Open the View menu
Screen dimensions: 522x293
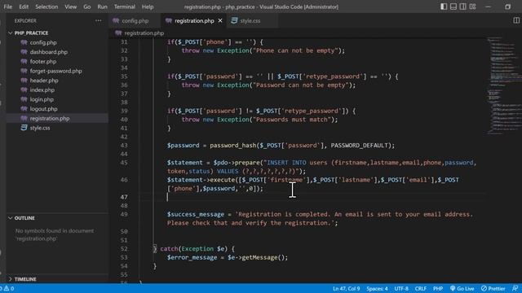pos(71,7)
